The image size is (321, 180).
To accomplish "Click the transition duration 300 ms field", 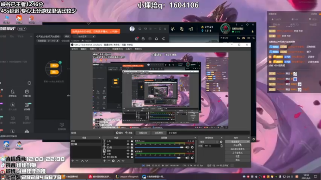I will coord(212,146).
